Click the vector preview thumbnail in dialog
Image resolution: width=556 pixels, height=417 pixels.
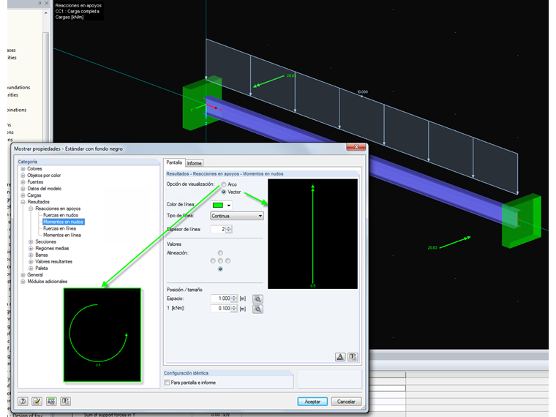312,233
